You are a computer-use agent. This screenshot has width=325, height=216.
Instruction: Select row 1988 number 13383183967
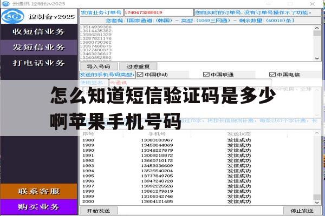[157, 140]
